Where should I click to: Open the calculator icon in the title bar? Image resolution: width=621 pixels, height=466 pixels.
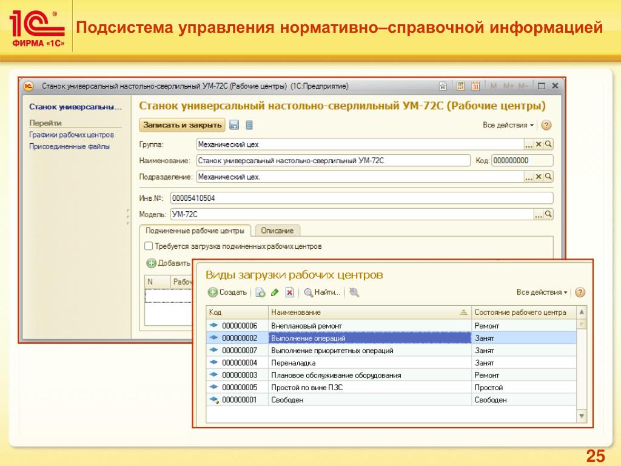point(460,86)
